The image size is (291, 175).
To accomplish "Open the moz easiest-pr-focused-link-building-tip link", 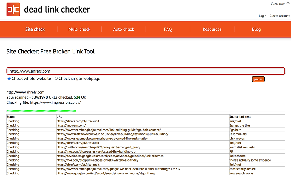I will [x=96, y=152].
